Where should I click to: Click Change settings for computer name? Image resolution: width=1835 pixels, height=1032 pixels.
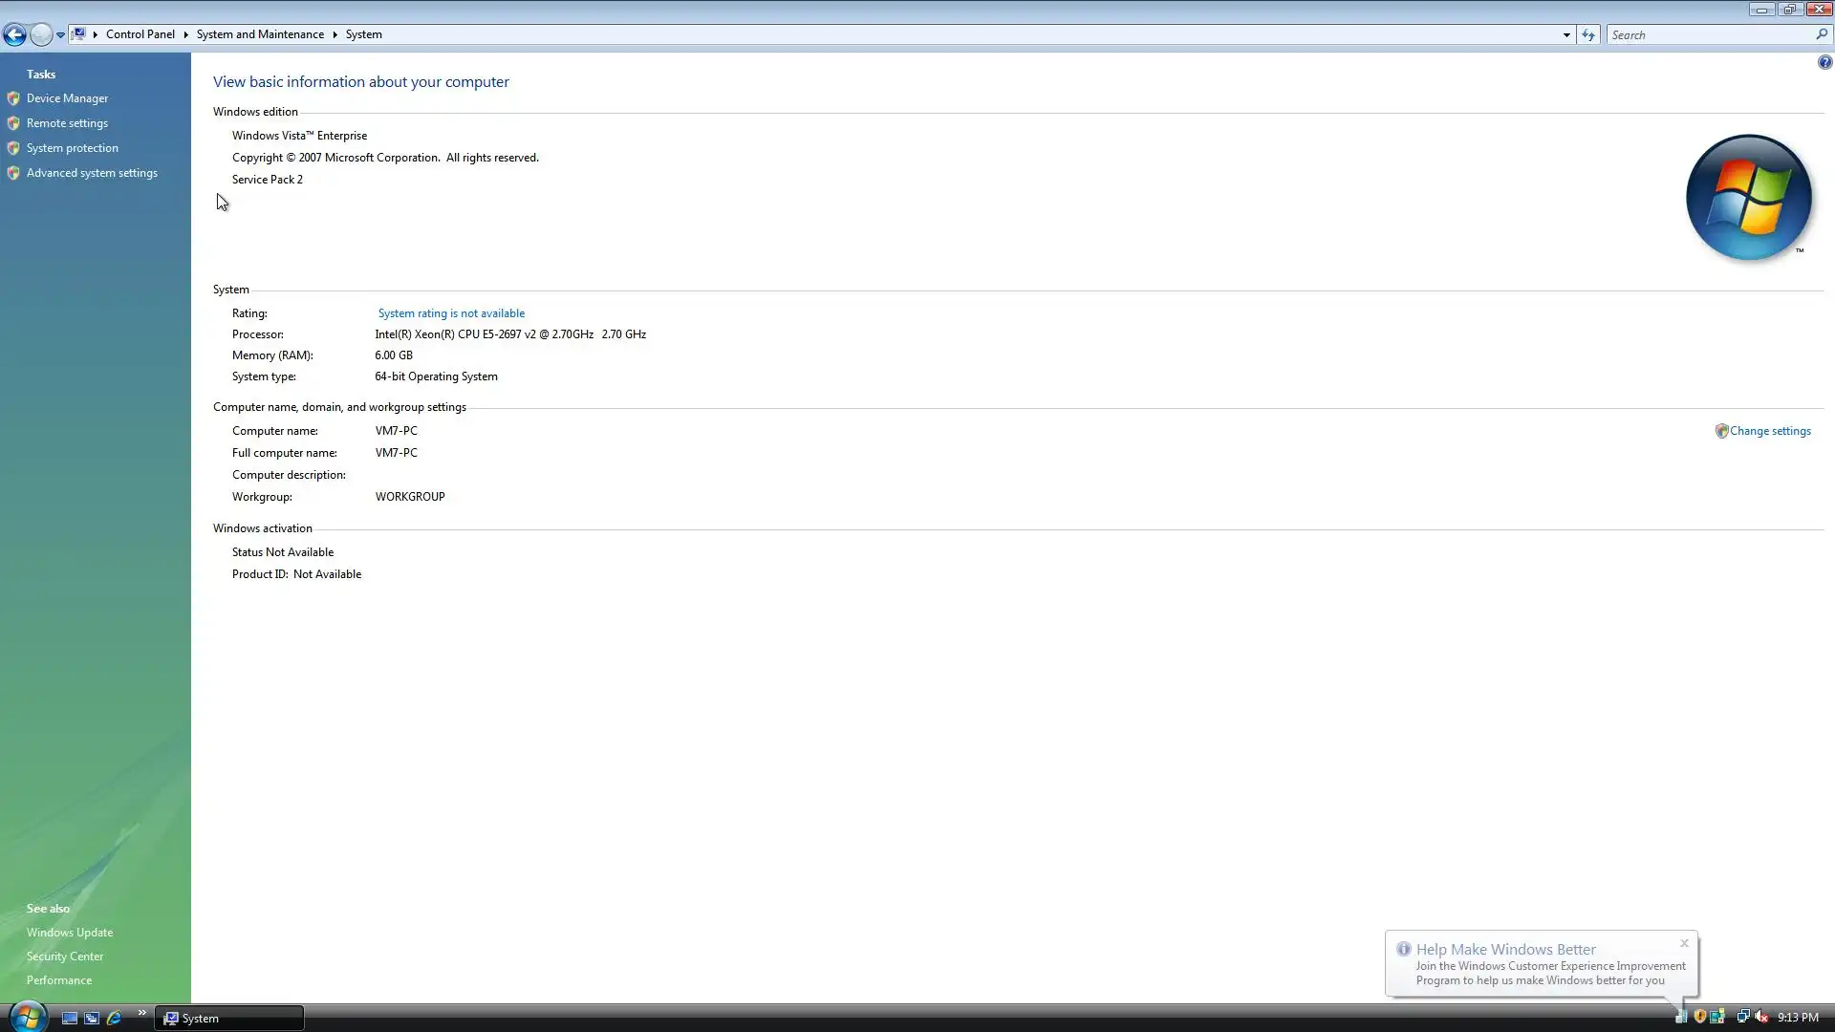point(1769,431)
